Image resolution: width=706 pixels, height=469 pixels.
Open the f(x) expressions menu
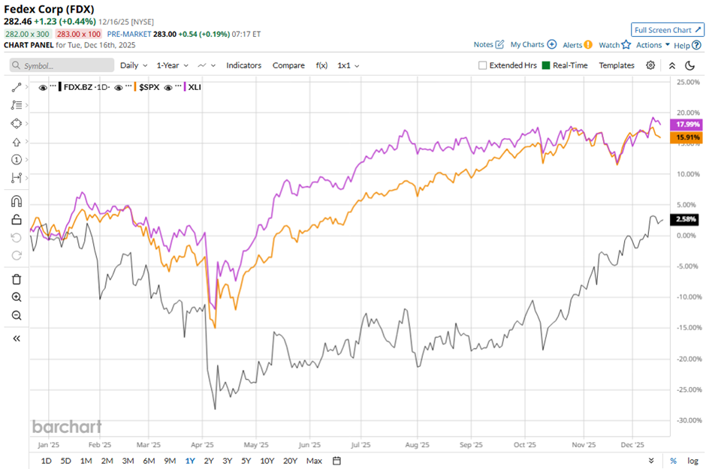[x=321, y=65]
